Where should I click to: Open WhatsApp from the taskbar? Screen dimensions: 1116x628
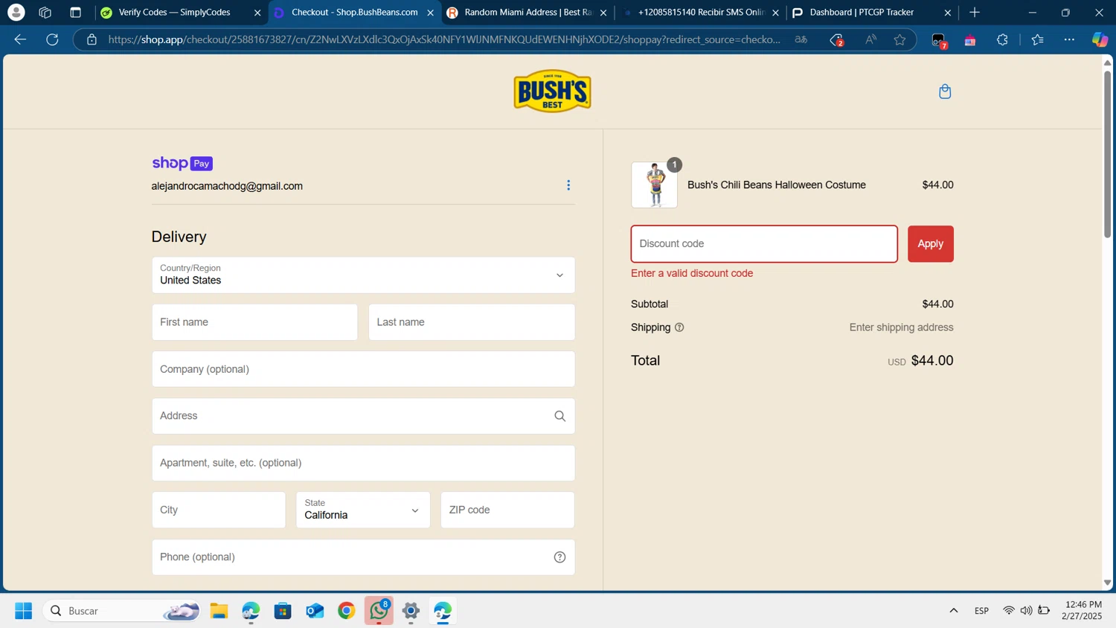[x=379, y=611]
